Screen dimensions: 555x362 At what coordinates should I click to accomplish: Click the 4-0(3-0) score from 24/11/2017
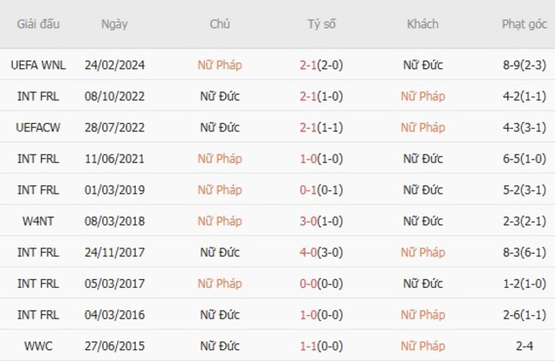pos(322,252)
